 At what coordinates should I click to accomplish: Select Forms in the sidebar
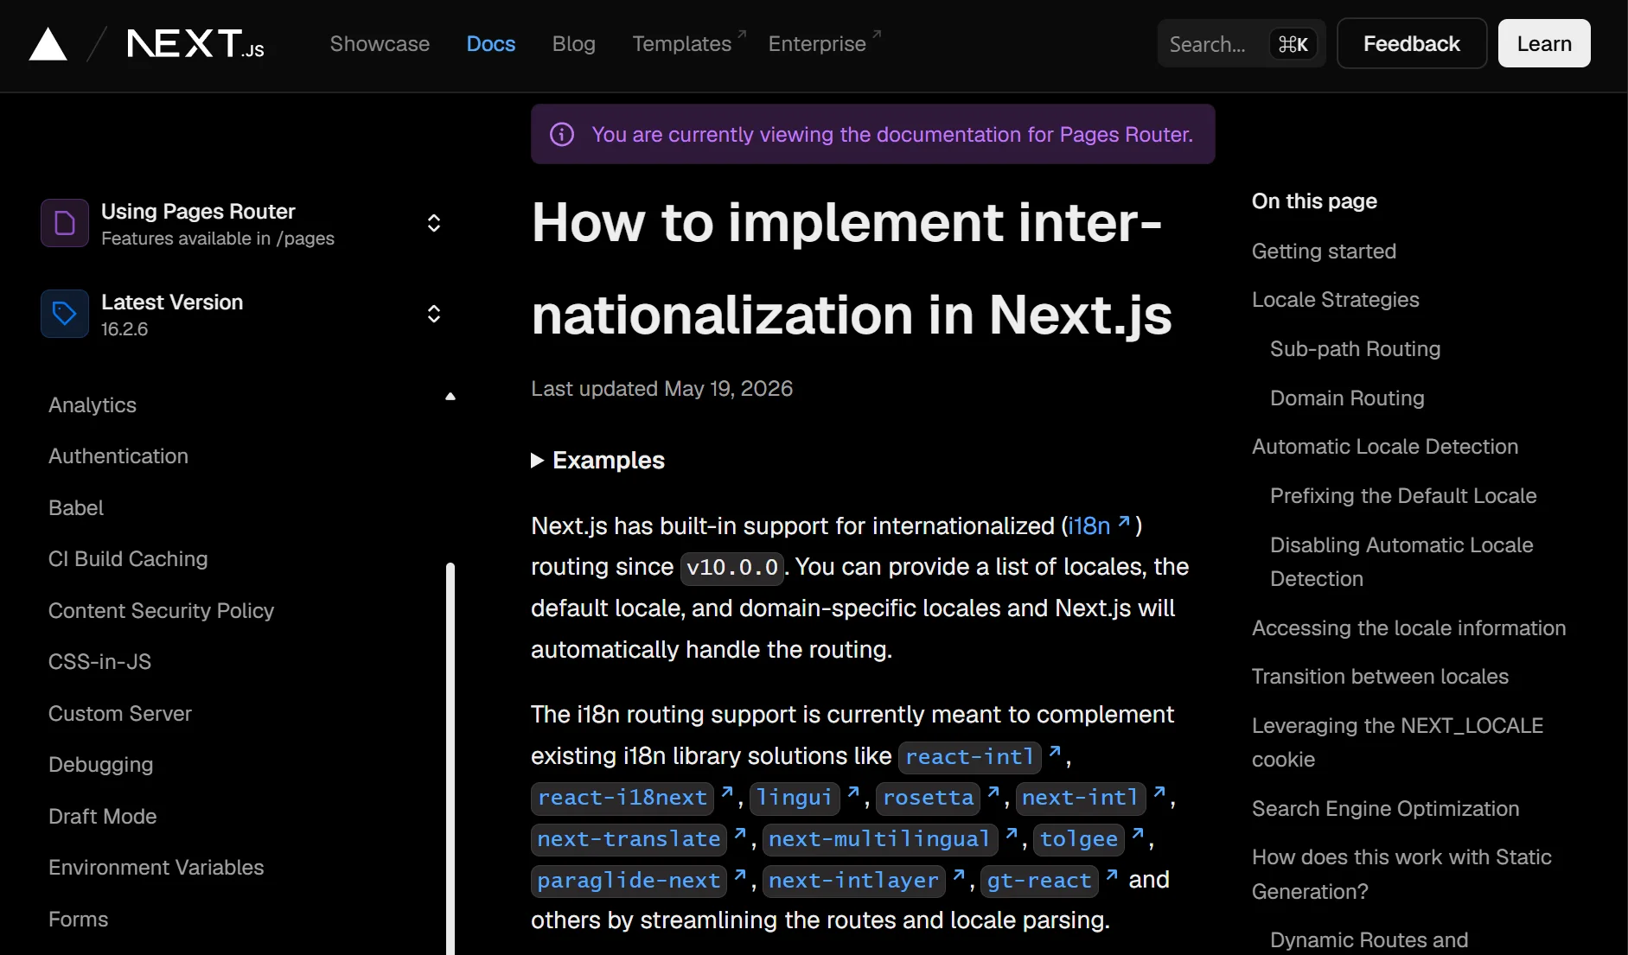(x=79, y=920)
